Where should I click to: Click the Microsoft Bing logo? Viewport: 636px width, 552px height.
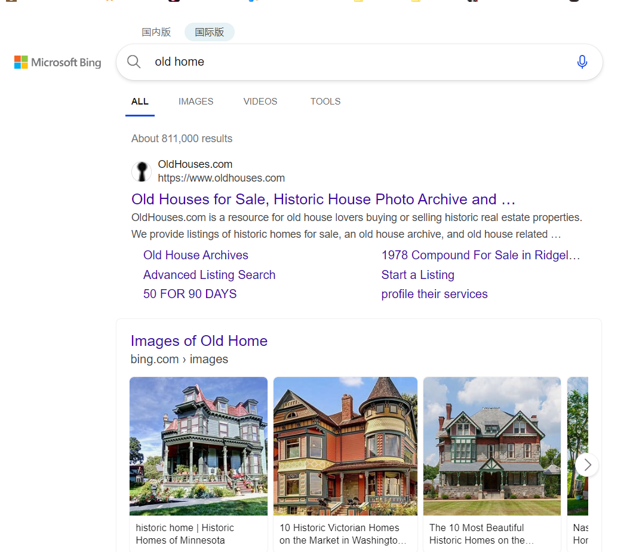[x=58, y=62]
